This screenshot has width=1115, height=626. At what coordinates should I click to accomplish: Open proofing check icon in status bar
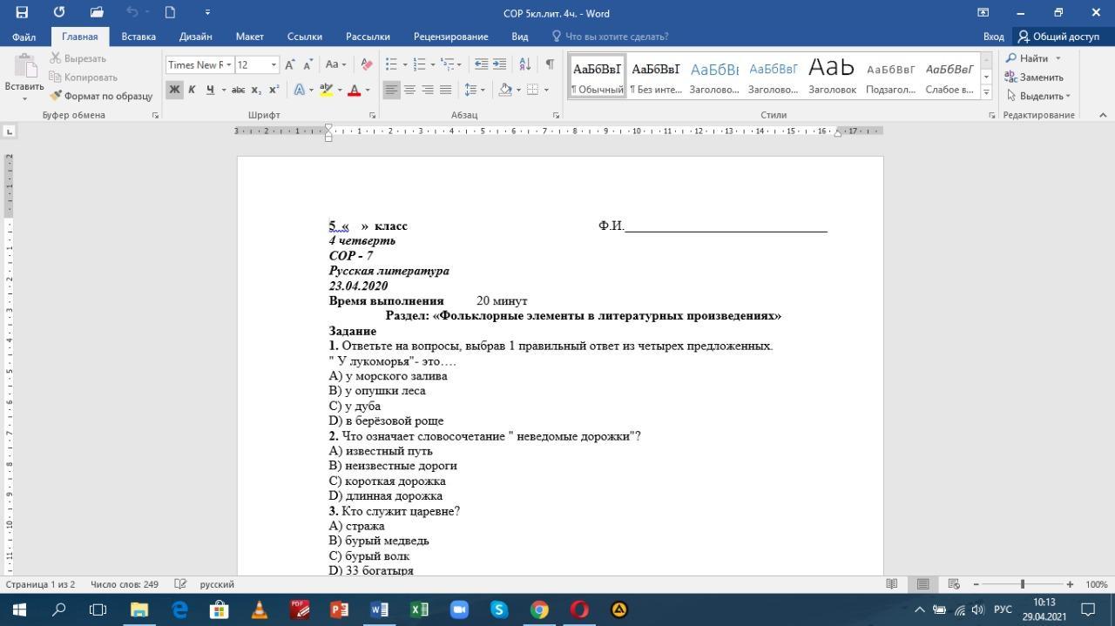coord(180,584)
